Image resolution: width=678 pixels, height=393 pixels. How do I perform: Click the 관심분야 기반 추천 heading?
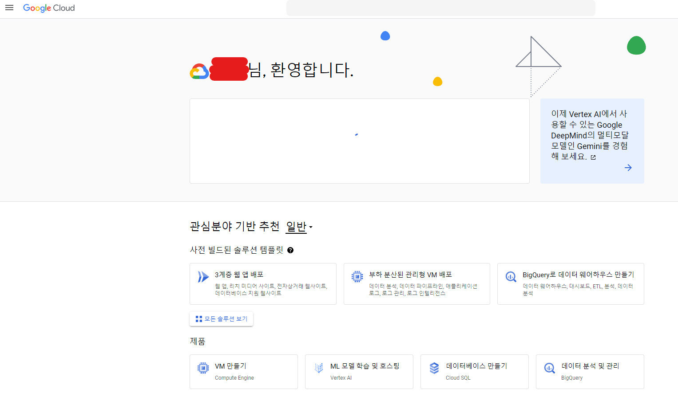235,227
